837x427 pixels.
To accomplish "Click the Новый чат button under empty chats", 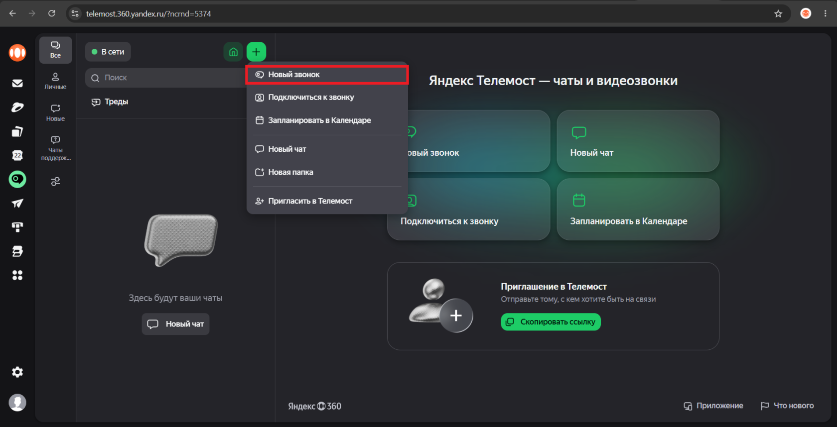I will click(175, 324).
